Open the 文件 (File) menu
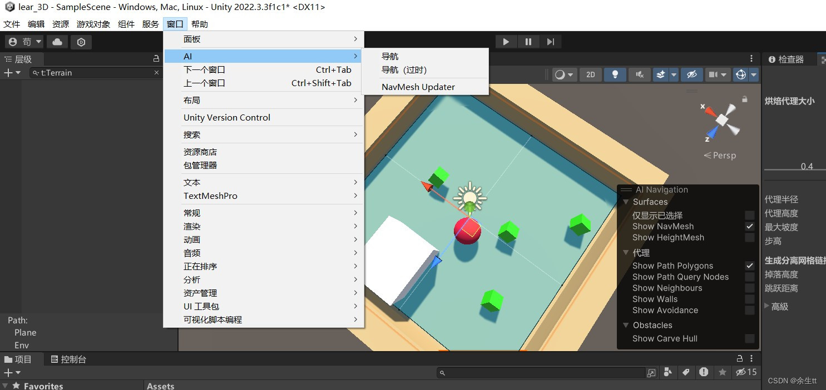 (x=12, y=24)
